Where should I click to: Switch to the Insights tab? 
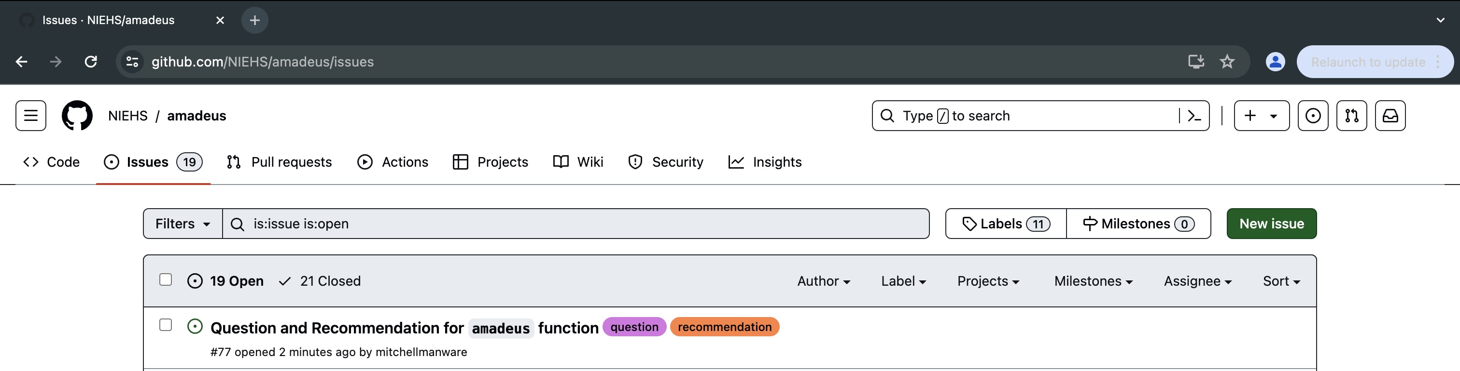765,162
